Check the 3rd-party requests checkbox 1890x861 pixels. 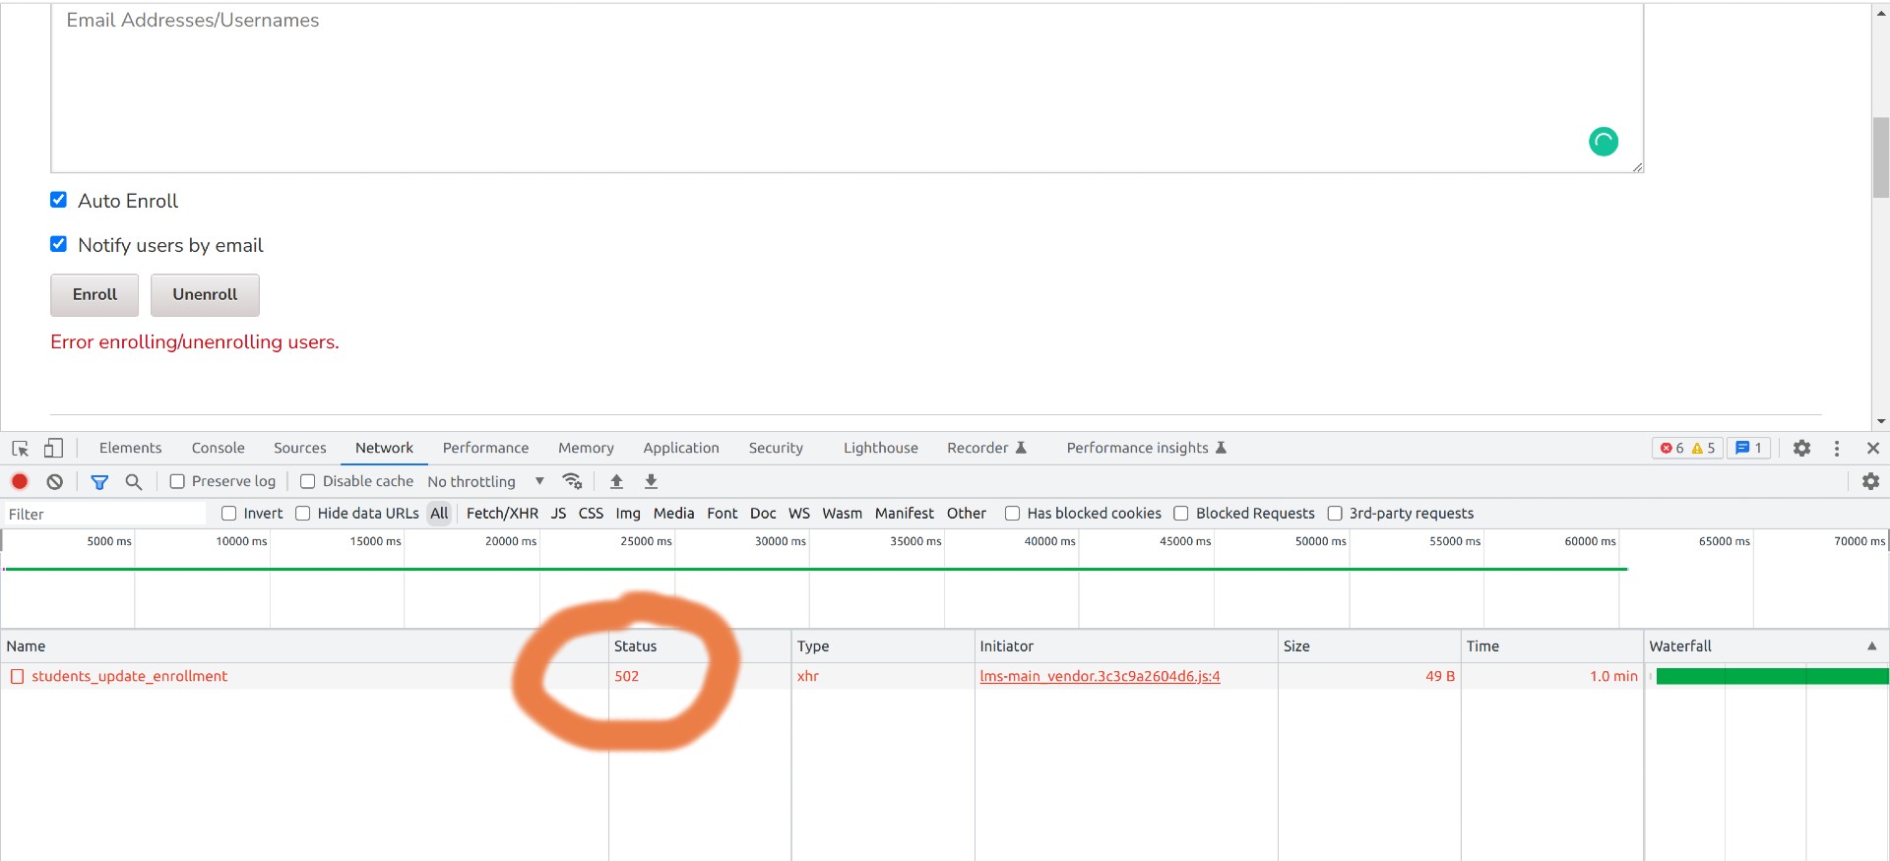coord(1335,513)
